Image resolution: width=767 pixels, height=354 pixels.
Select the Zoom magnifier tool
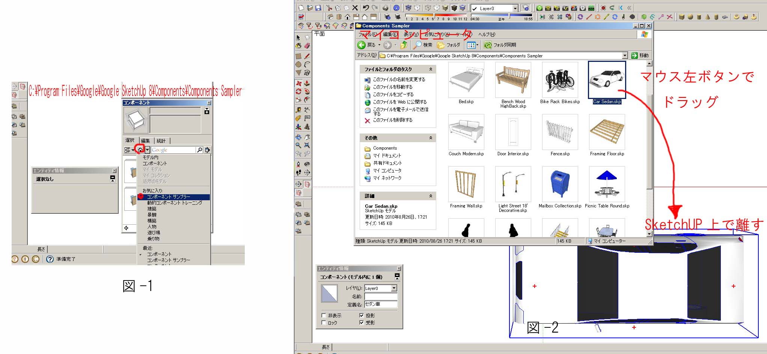[298, 145]
